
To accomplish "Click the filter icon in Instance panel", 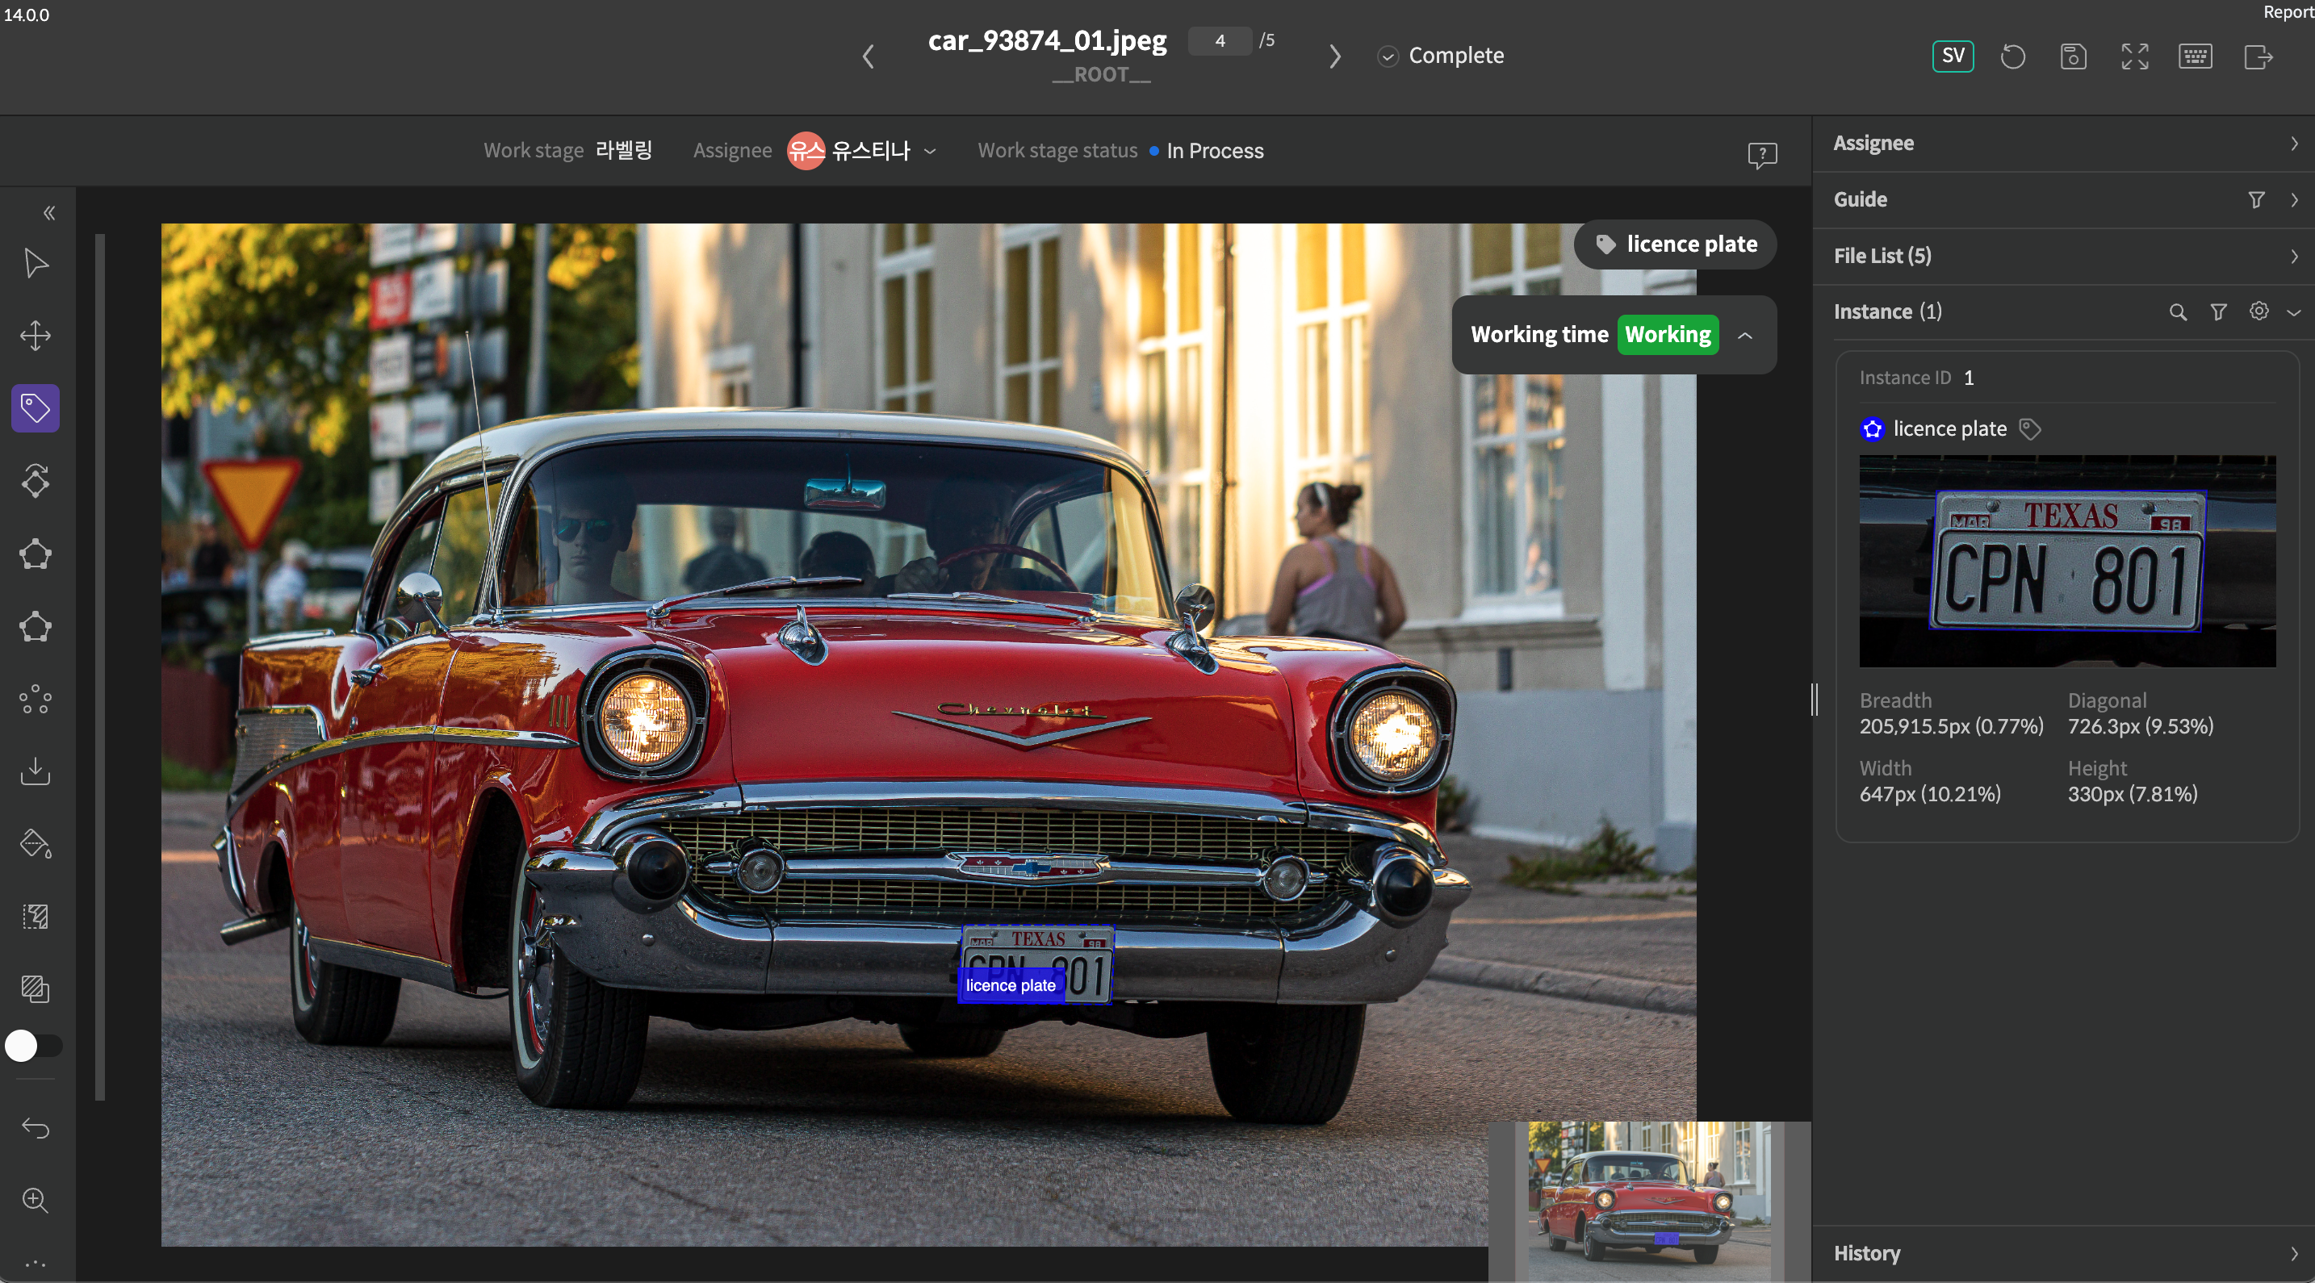I will (x=2219, y=311).
